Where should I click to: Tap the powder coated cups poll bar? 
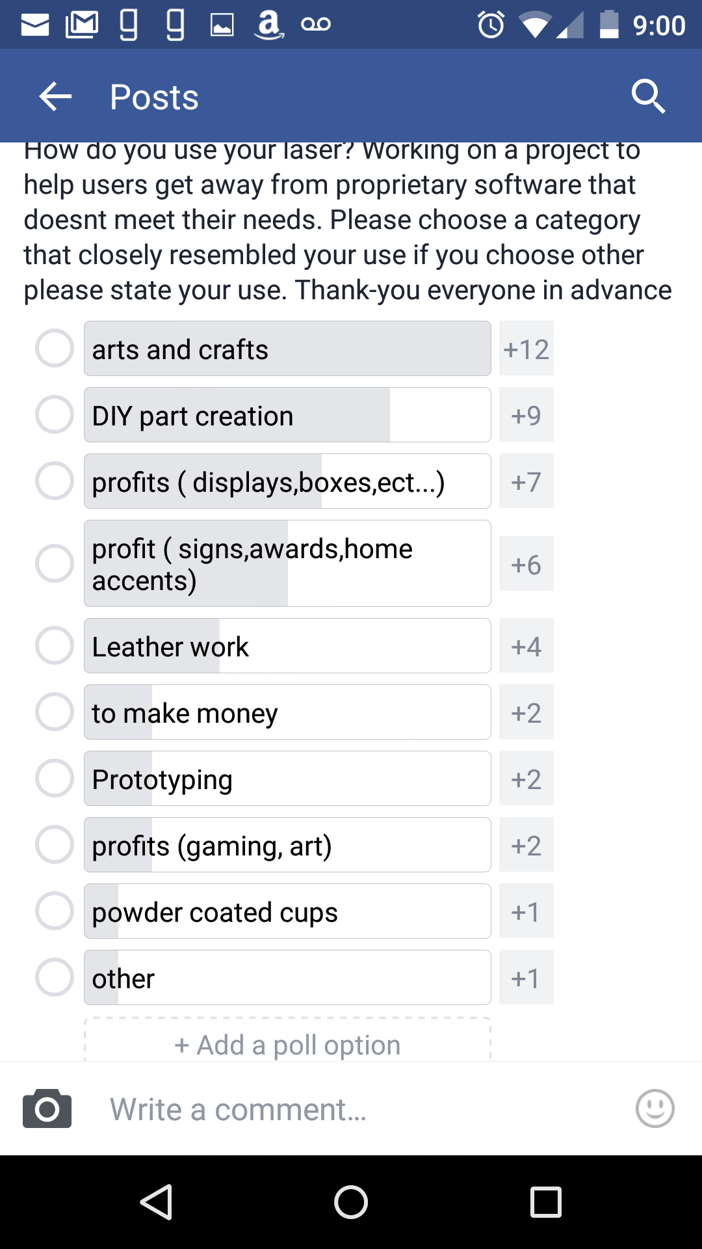287,911
